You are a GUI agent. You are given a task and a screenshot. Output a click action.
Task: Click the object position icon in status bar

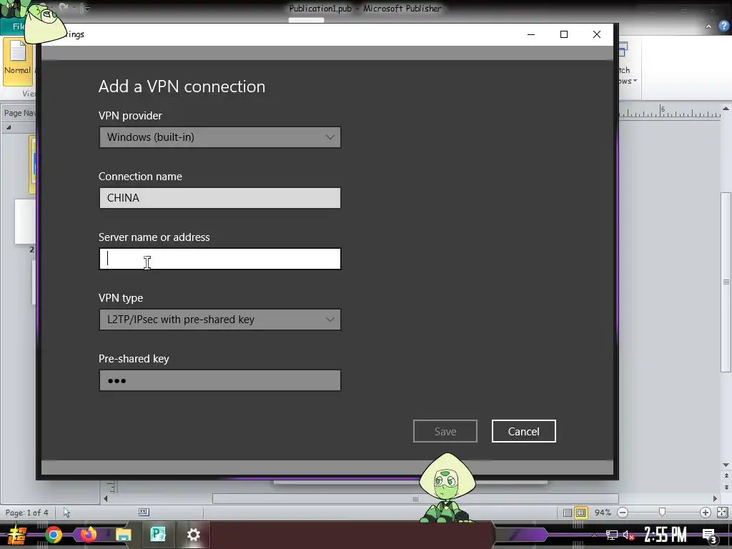[66, 513]
